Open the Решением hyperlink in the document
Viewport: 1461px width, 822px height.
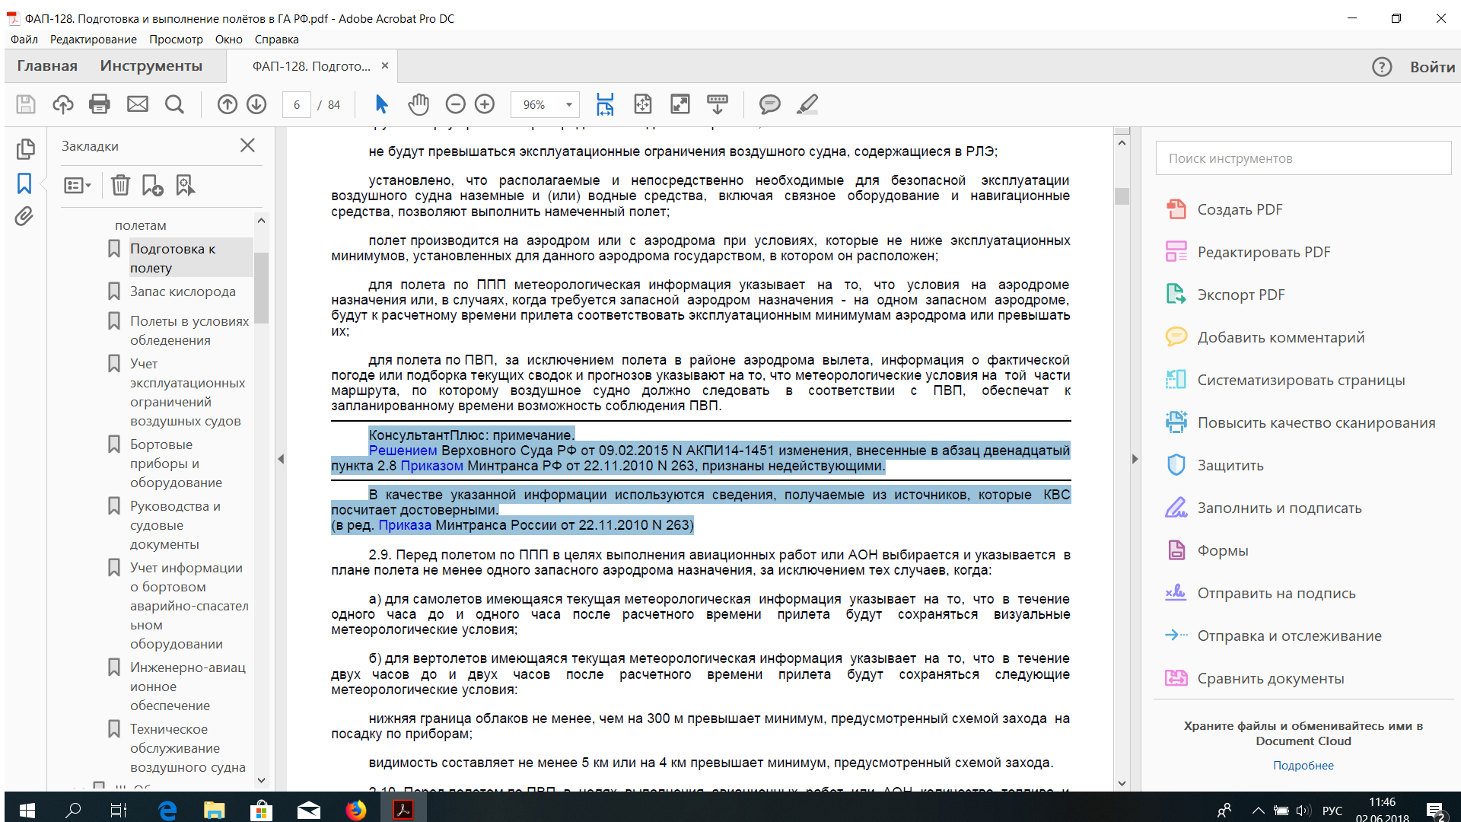tap(403, 451)
